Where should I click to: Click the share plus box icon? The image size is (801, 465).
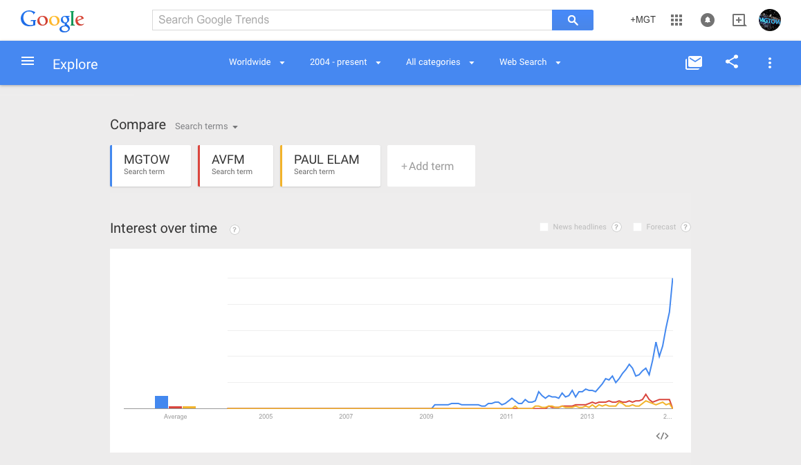tap(739, 20)
